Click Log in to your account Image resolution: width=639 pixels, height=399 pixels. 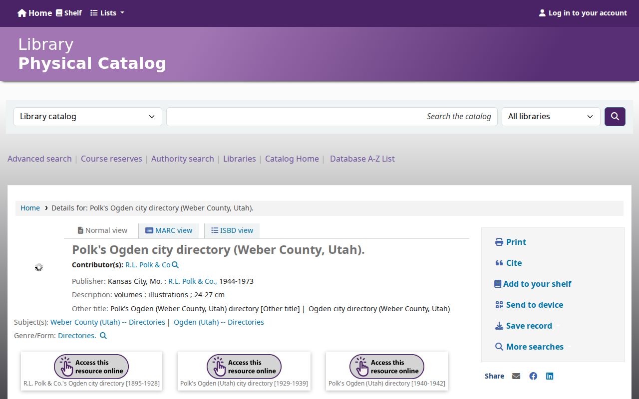pyautogui.click(x=583, y=13)
